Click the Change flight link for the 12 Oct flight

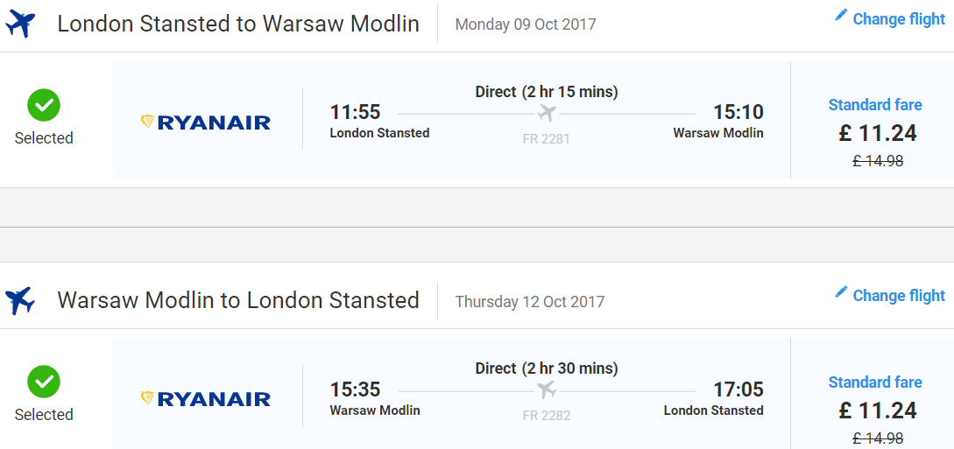(899, 295)
